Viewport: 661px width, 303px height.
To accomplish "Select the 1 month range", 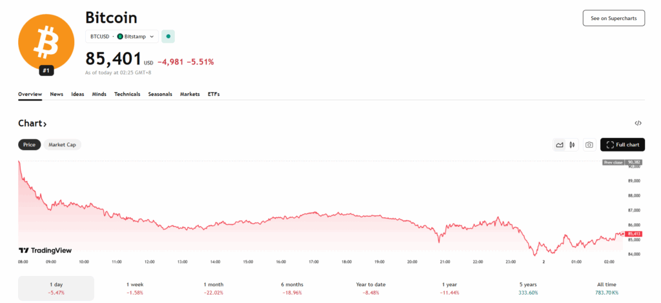I will coord(214,288).
